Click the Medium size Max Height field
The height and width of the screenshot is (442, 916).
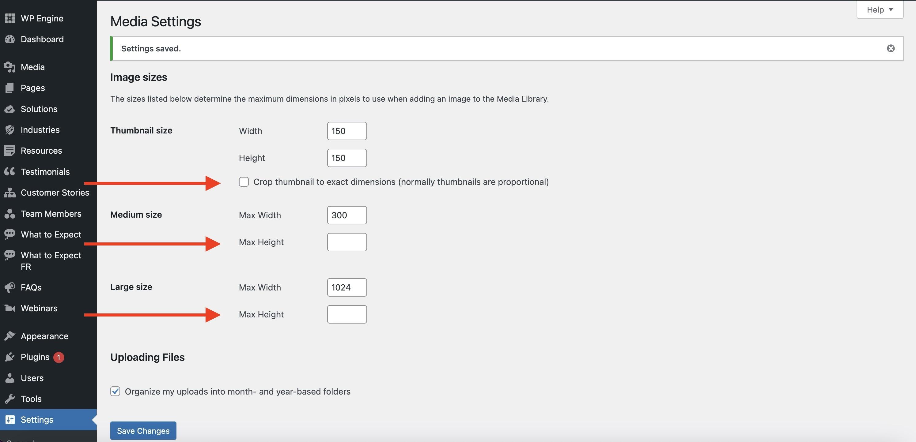(347, 242)
